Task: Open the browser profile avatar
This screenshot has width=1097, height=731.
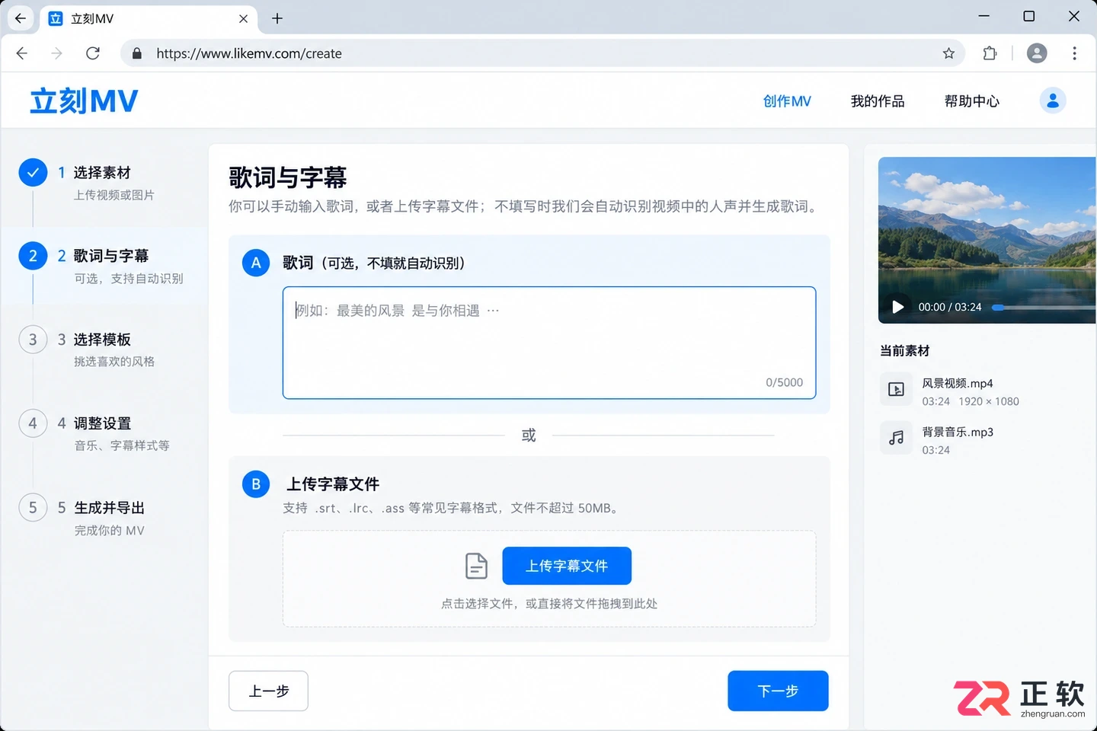Action: pyautogui.click(x=1037, y=53)
